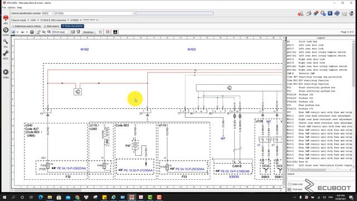Click the page view icon right of zoom dropdown
The height and width of the screenshot is (201, 357).
[x=73, y=32]
